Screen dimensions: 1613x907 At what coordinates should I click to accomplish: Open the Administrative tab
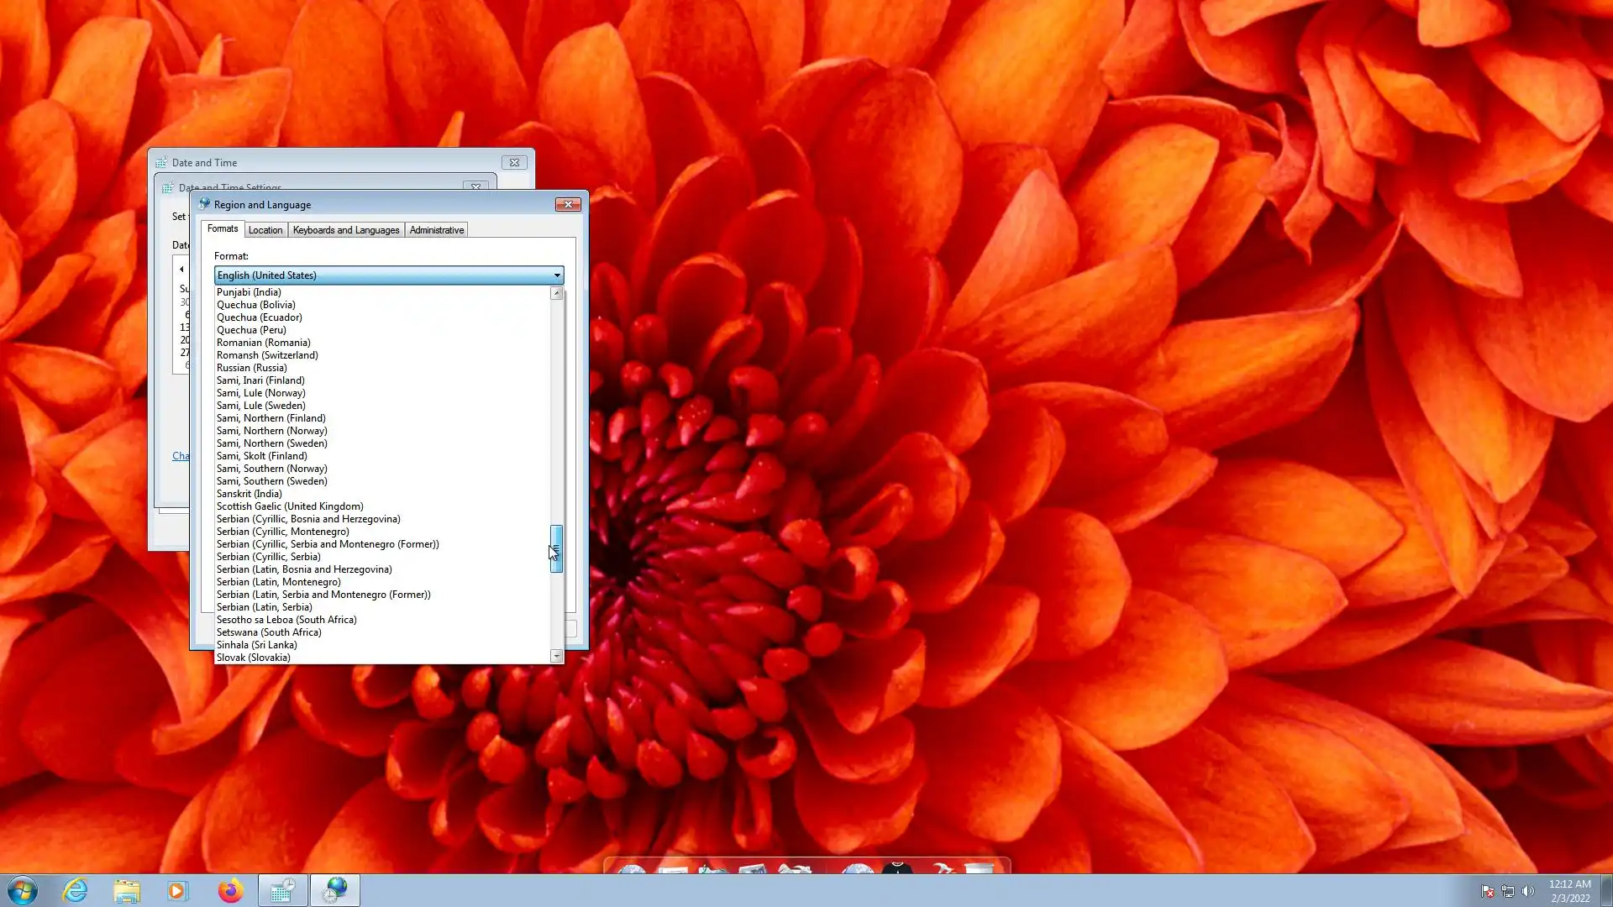click(437, 230)
